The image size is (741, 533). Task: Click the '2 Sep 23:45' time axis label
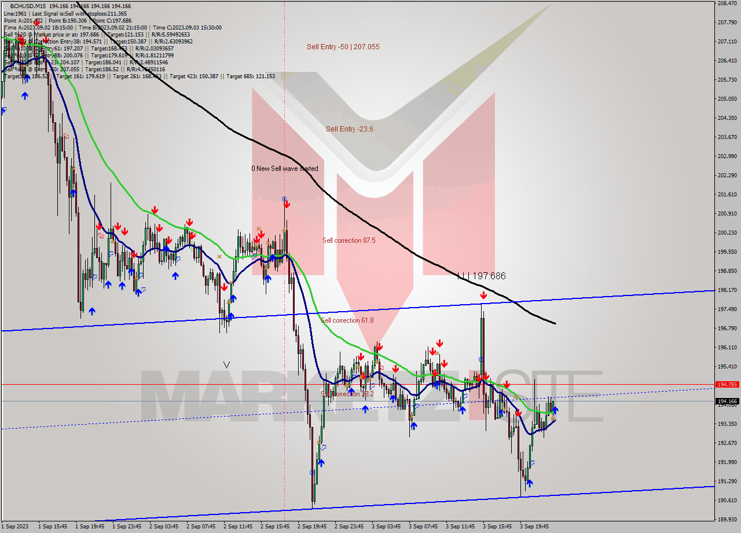pyautogui.click(x=349, y=527)
